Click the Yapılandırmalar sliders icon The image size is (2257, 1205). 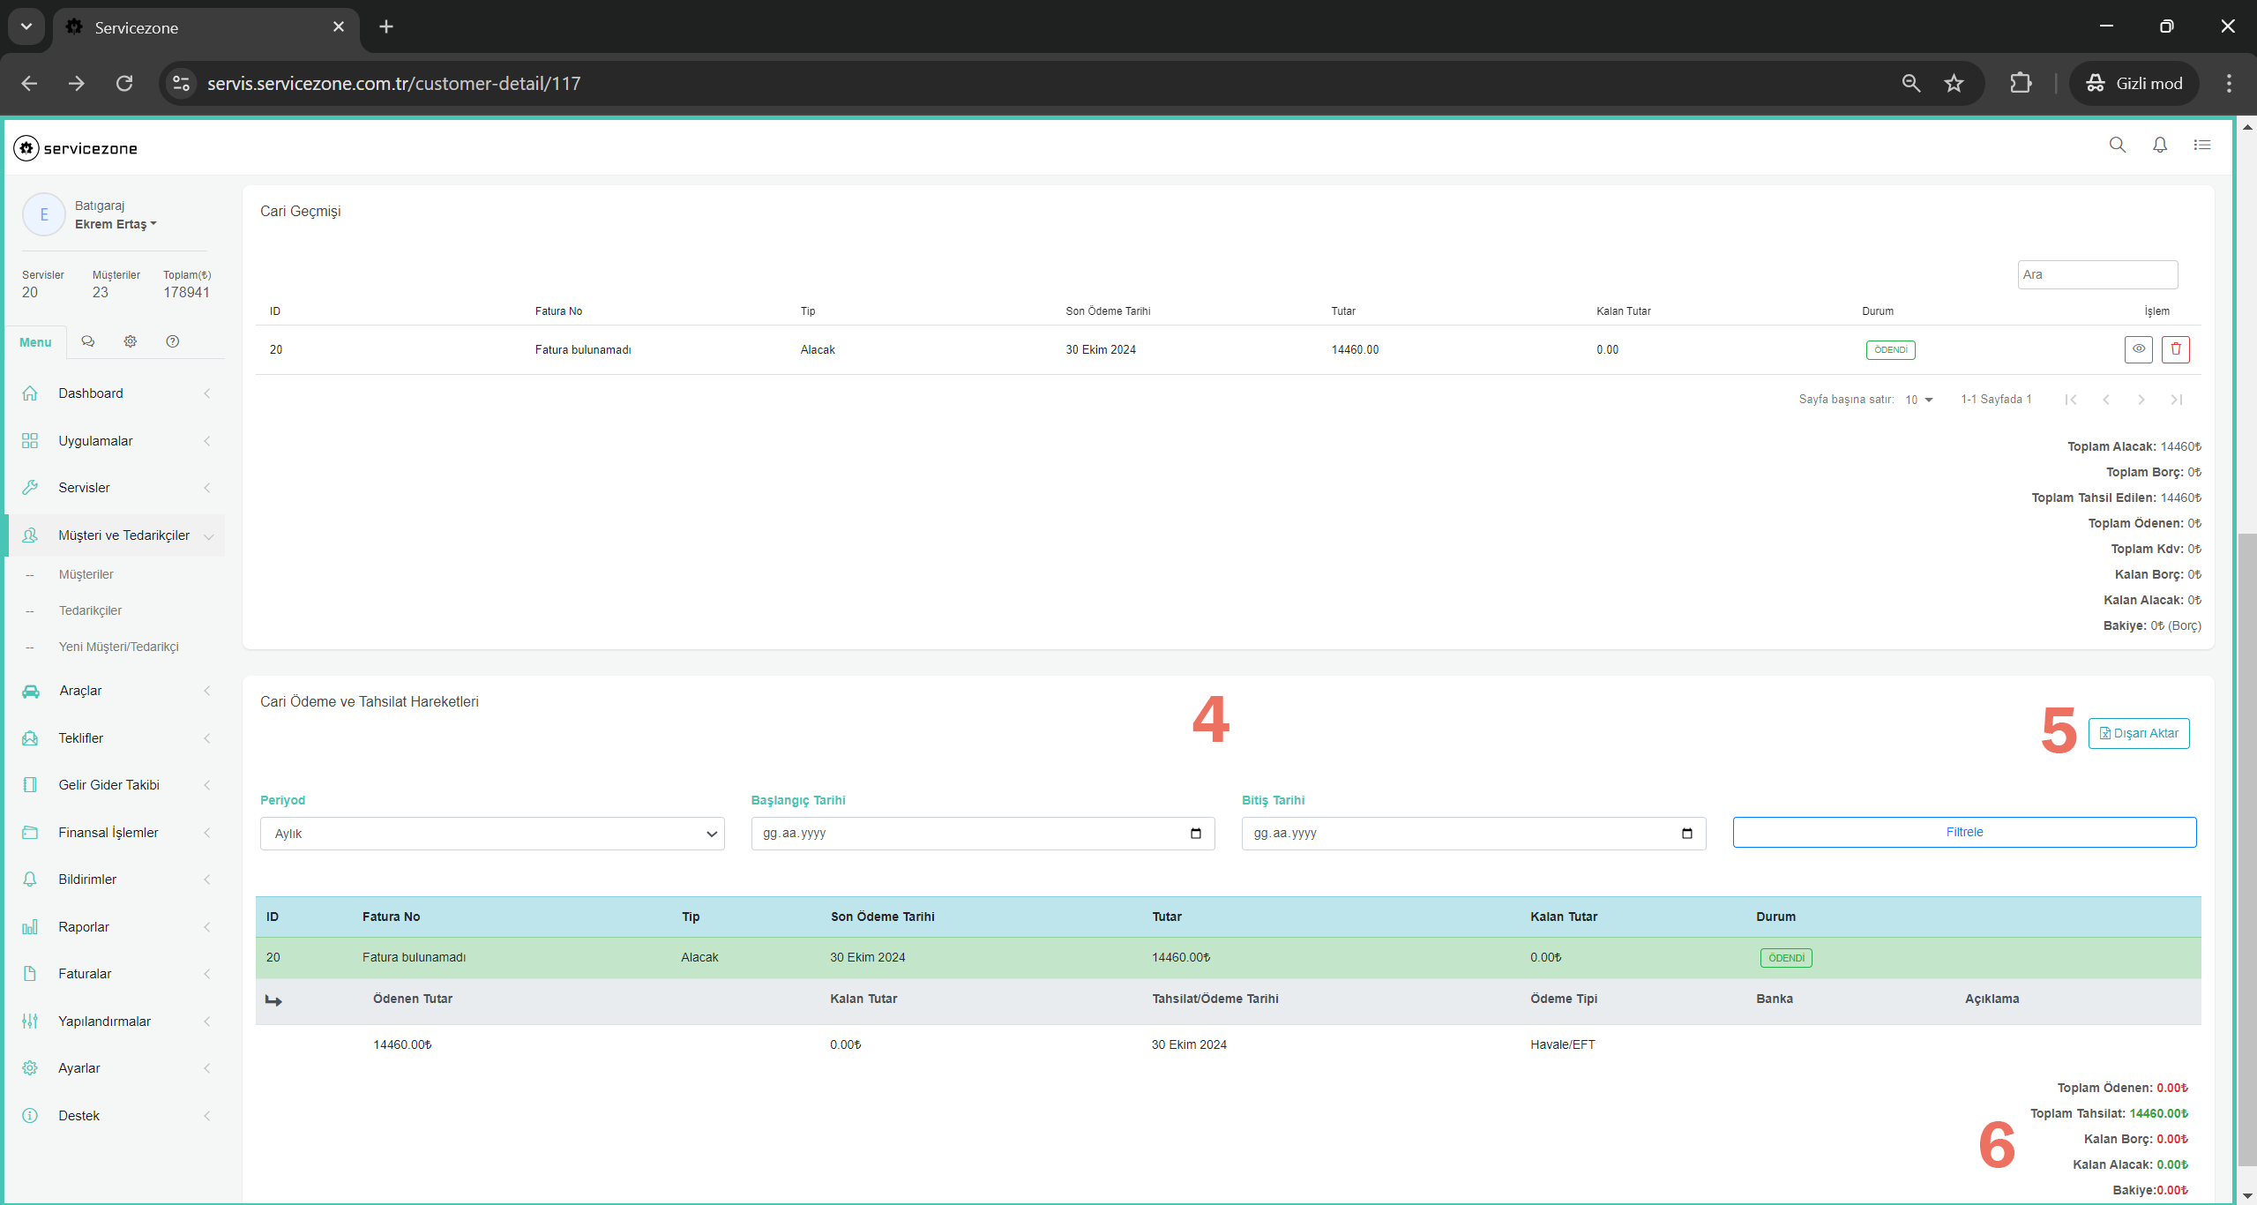click(30, 1022)
